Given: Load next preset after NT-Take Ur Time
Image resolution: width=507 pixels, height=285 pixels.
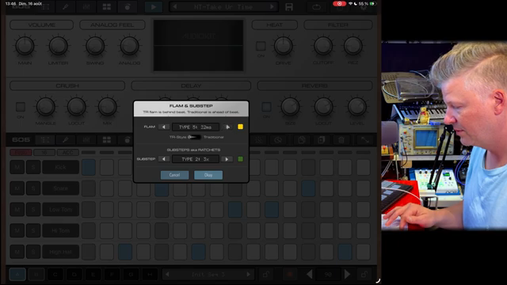Looking at the screenshot, I should coord(273,7).
